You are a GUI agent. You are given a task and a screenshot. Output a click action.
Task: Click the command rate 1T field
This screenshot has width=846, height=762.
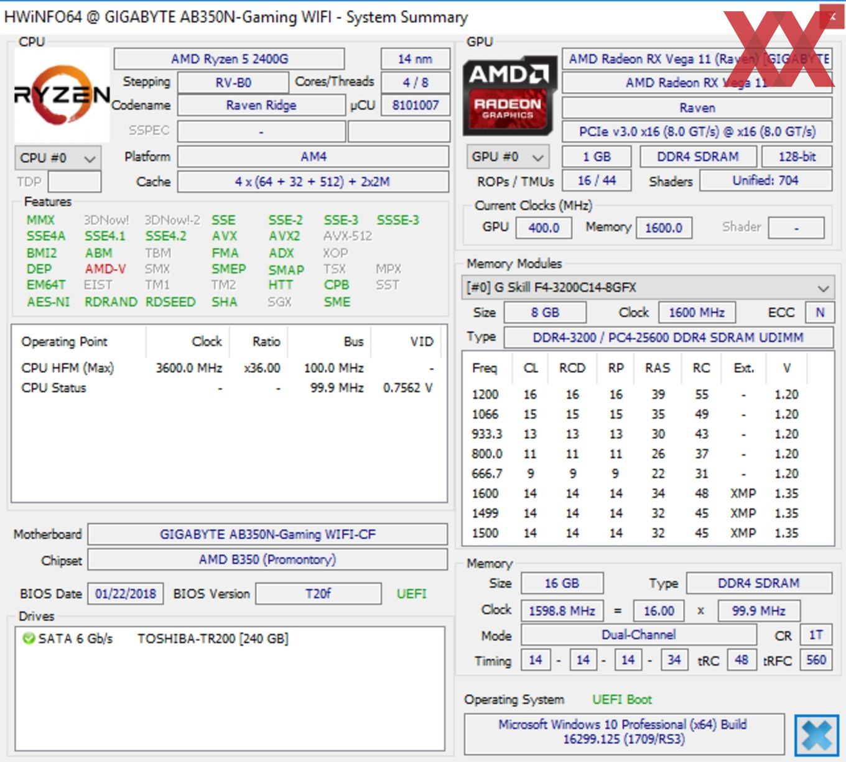tap(816, 635)
